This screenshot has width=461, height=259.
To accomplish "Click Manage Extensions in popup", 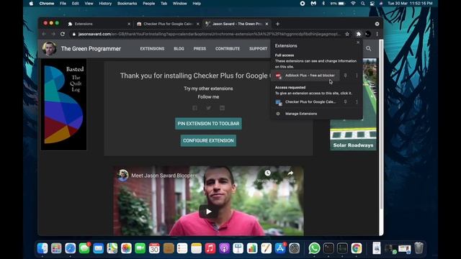I will click(x=301, y=114).
